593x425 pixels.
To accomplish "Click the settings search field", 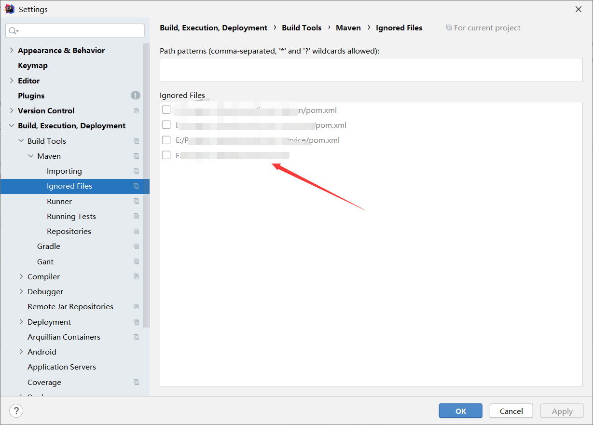I will [x=75, y=31].
